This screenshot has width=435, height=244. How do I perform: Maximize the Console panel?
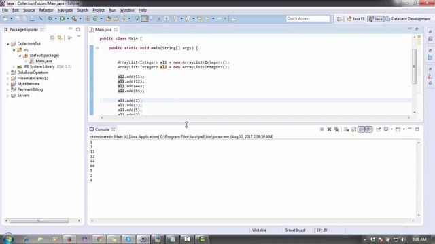click(417, 129)
